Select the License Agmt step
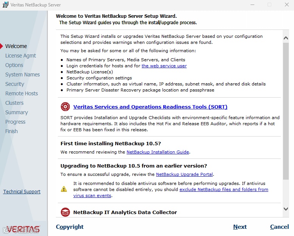 click(21, 56)
